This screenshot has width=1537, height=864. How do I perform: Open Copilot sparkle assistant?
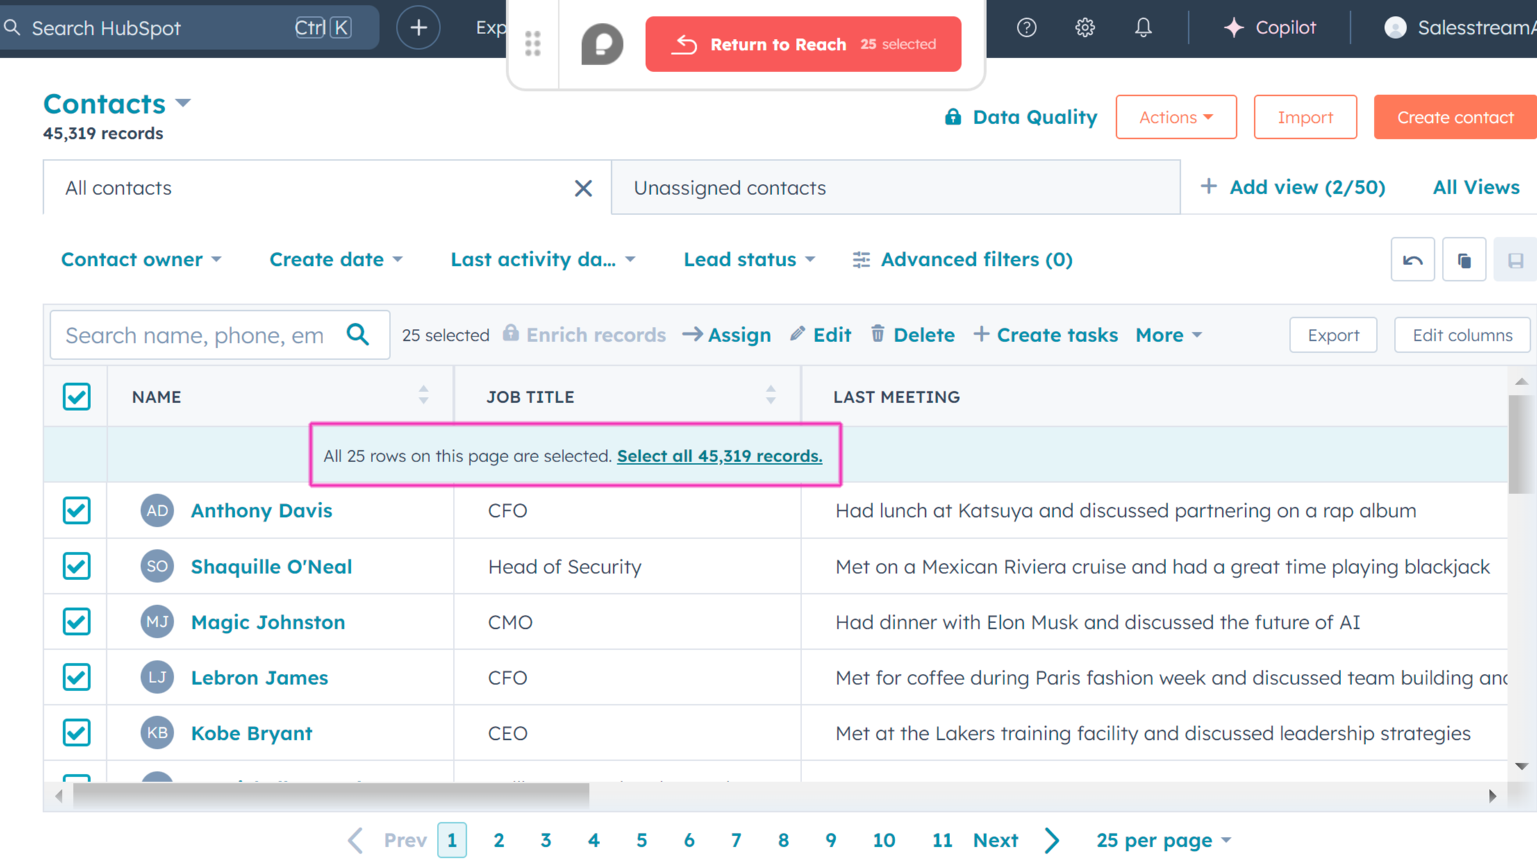click(x=1270, y=28)
